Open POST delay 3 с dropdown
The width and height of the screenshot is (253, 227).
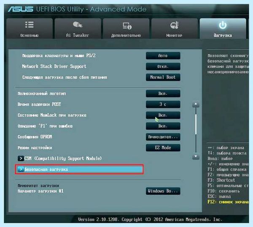(x=163, y=104)
